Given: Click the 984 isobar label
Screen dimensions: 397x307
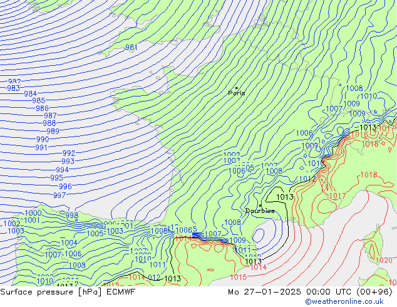Looking at the screenshot, I should point(31,93).
